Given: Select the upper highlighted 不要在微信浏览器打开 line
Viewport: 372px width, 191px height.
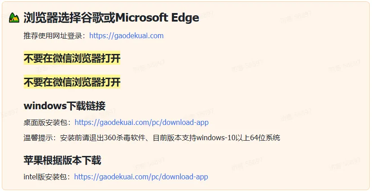Looking at the screenshot, I should (72, 58).
